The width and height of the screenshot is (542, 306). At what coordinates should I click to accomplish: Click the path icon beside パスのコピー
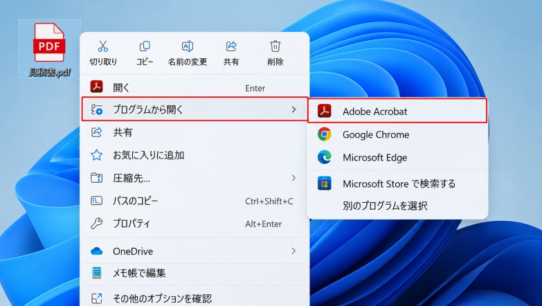[96, 201]
